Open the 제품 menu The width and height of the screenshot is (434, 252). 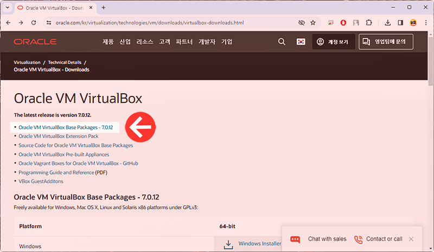[108, 42]
